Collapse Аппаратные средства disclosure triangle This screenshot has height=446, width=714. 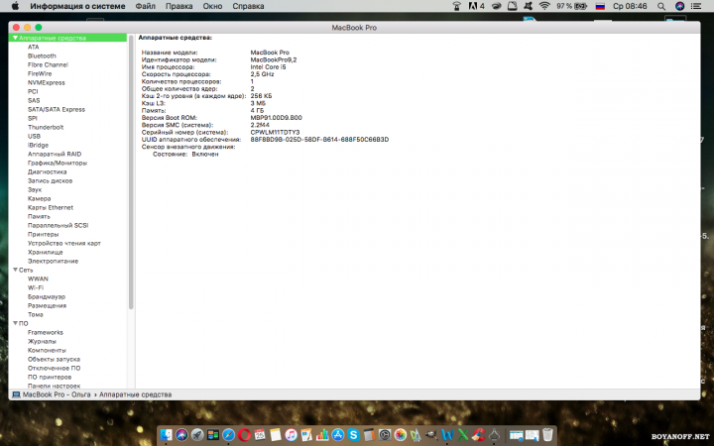pos(15,38)
